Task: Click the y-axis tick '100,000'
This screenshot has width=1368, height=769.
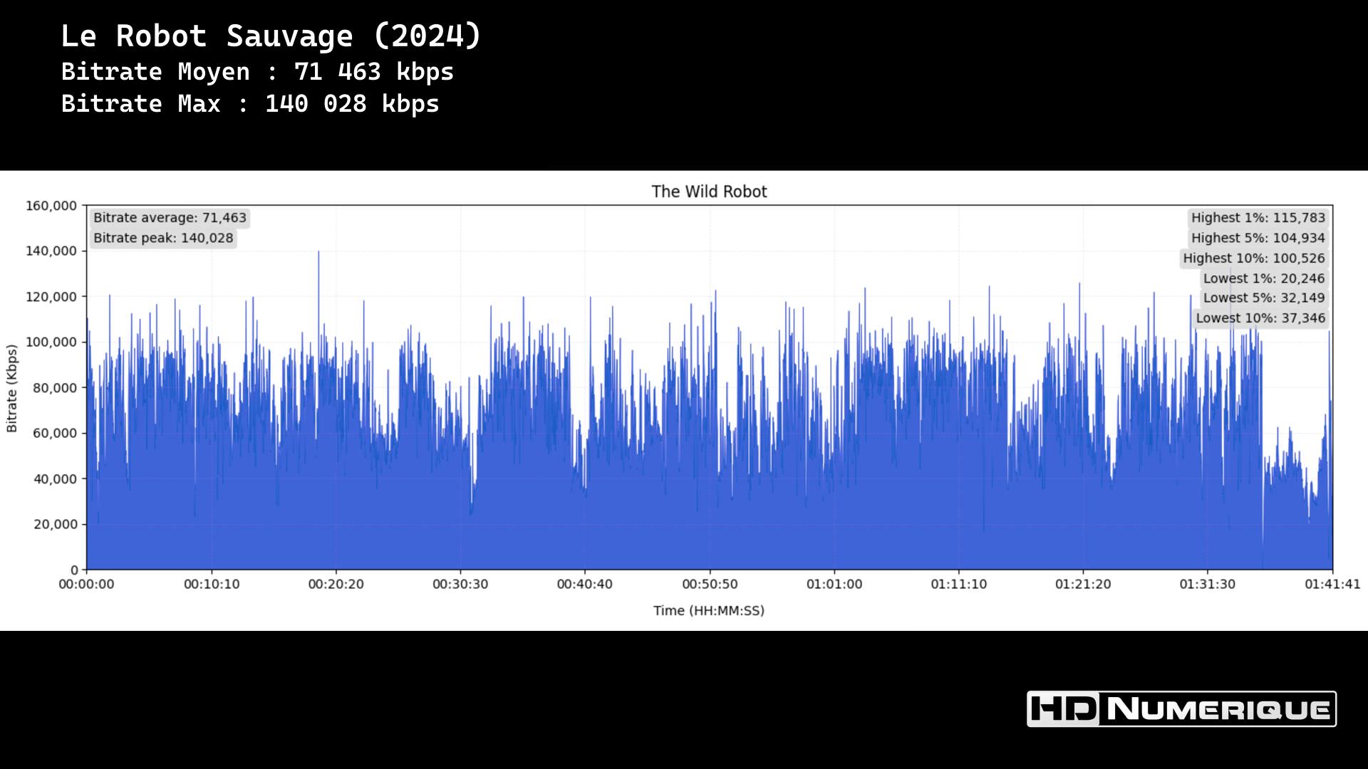Action: point(51,342)
